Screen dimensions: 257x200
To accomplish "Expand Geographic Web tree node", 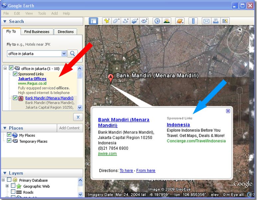I will click(7, 186).
